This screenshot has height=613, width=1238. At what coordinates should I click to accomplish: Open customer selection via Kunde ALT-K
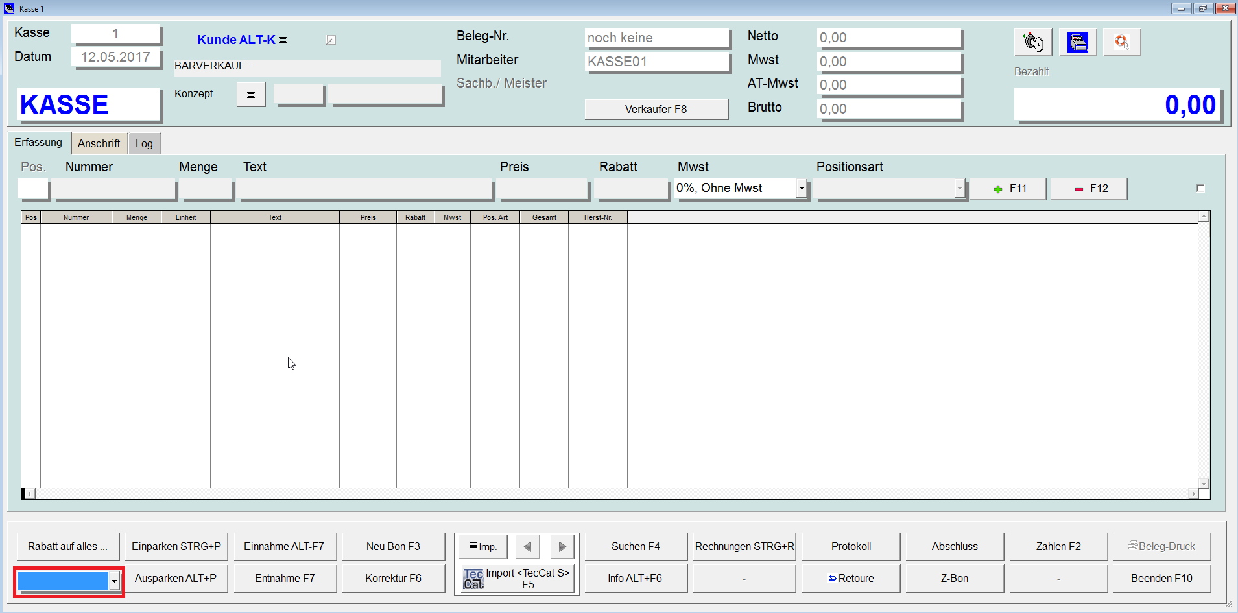click(242, 40)
